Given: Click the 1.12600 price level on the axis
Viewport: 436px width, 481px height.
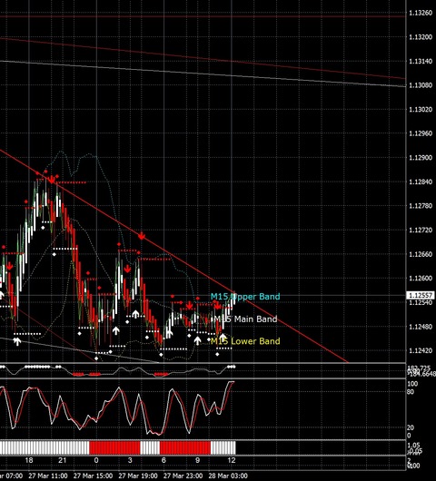Looking at the screenshot, I should (421, 279).
